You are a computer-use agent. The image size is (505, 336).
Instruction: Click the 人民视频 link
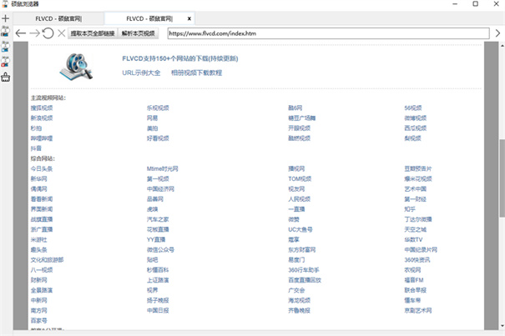tap(299, 199)
